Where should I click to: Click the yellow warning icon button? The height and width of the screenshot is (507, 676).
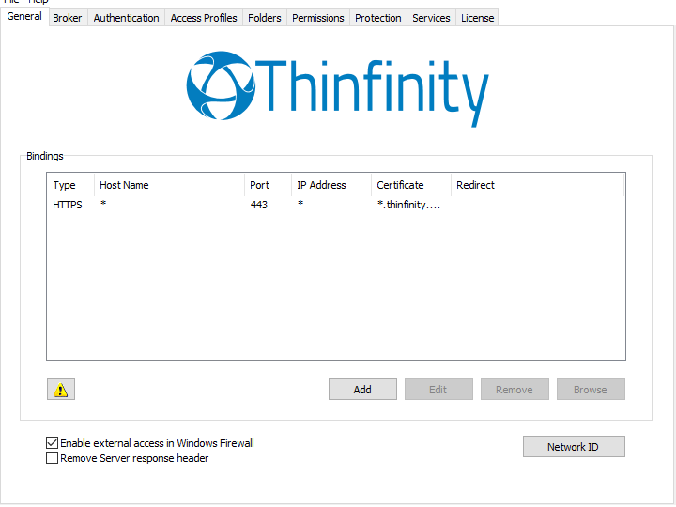click(x=61, y=390)
